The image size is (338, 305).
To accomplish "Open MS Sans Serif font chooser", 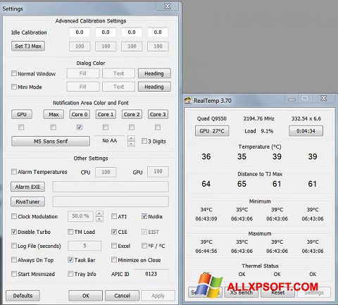I will 51,141.
